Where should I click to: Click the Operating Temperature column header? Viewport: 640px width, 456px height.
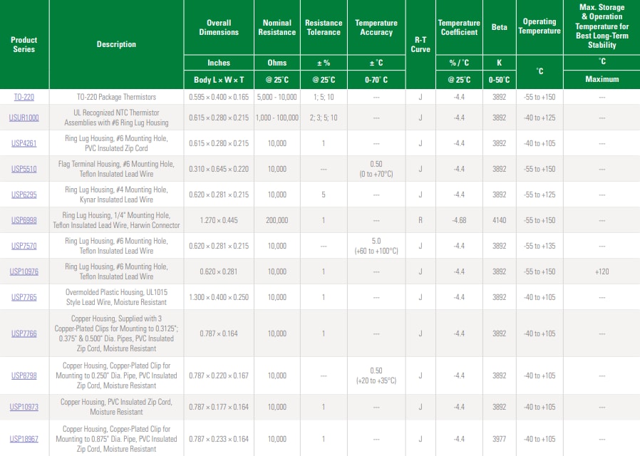(540, 28)
